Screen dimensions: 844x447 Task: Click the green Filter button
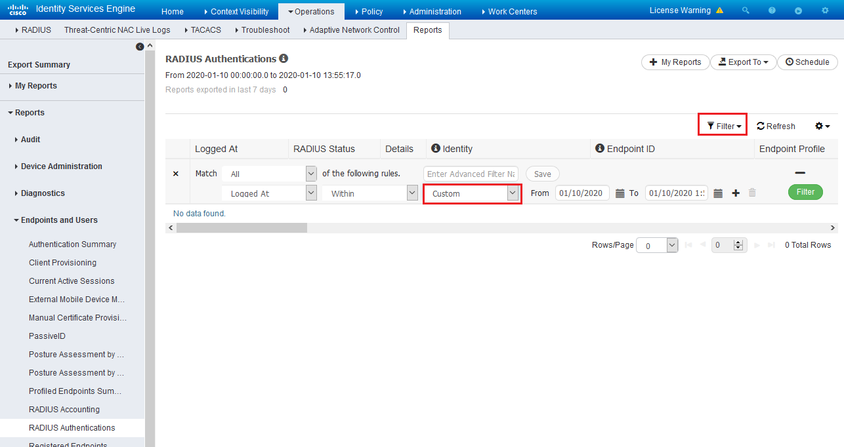tap(805, 192)
